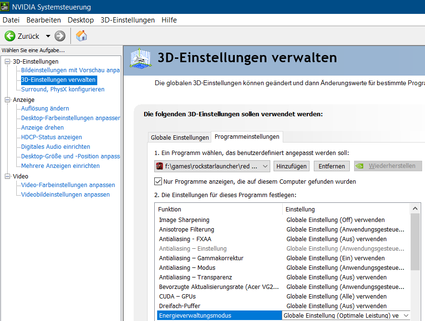The image size is (425, 321).
Task: Open Anzeige drehen
Action: [42, 127]
